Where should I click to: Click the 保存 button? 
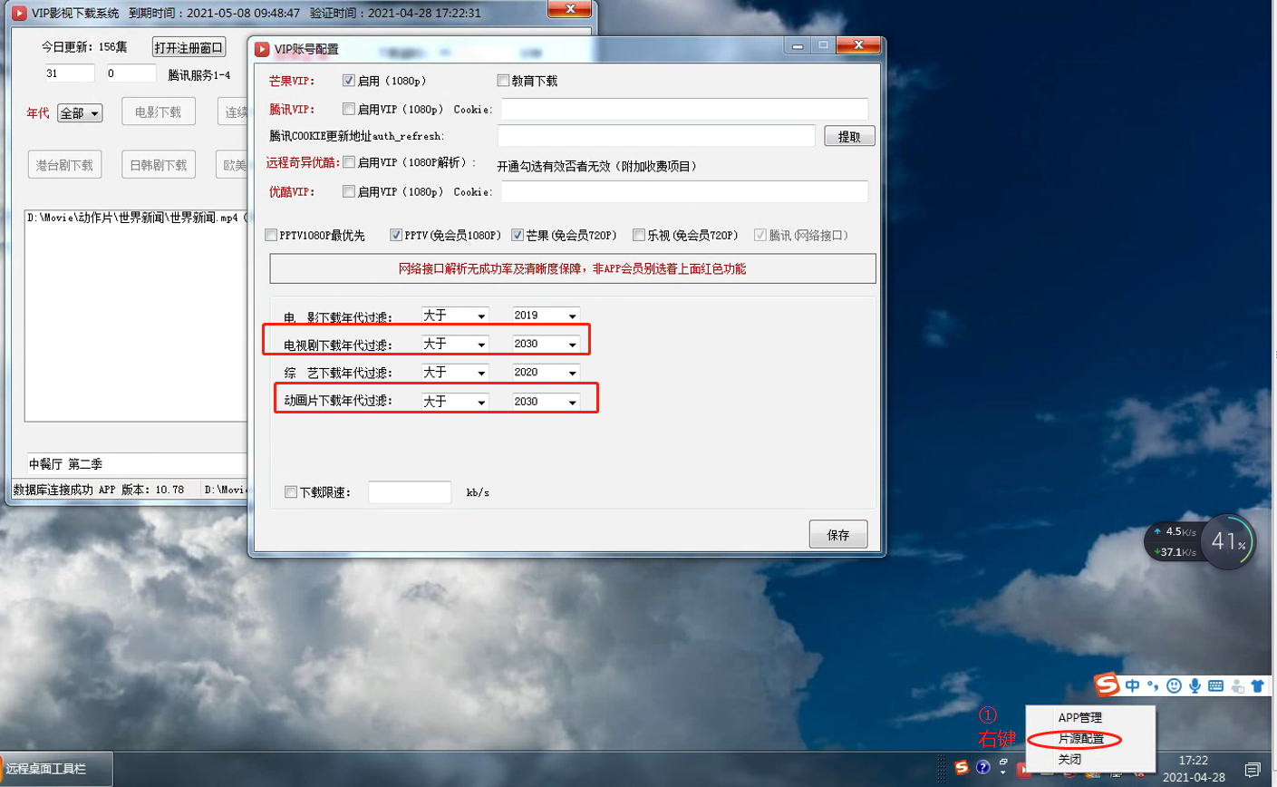(x=837, y=535)
